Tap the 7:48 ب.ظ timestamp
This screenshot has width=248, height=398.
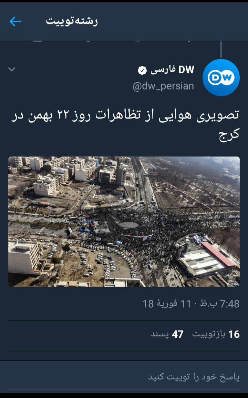[x=219, y=304]
